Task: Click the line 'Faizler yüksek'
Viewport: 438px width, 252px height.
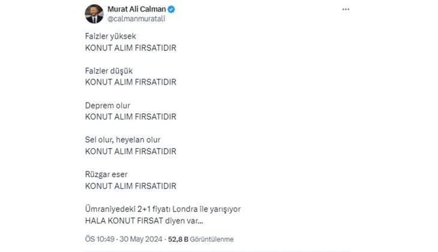Action: (x=110, y=37)
